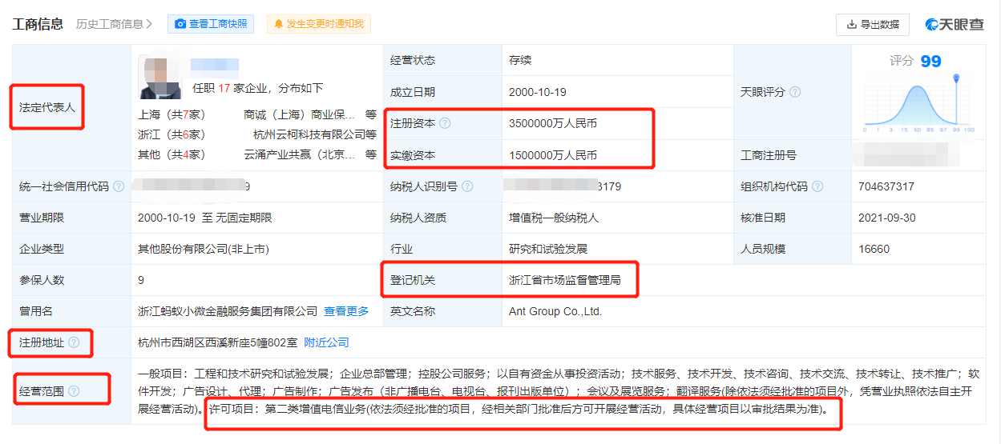Click the 工商注册号 label
This screenshot has width=1001, height=444.
click(769, 155)
